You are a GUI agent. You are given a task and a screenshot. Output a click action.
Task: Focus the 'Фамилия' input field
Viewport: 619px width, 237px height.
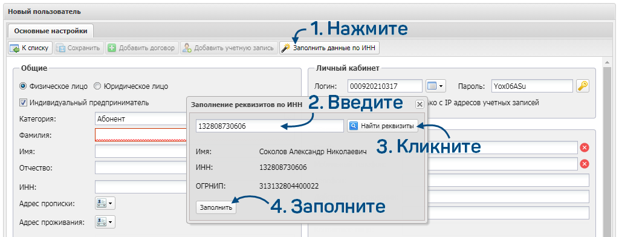[x=140, y=135]
